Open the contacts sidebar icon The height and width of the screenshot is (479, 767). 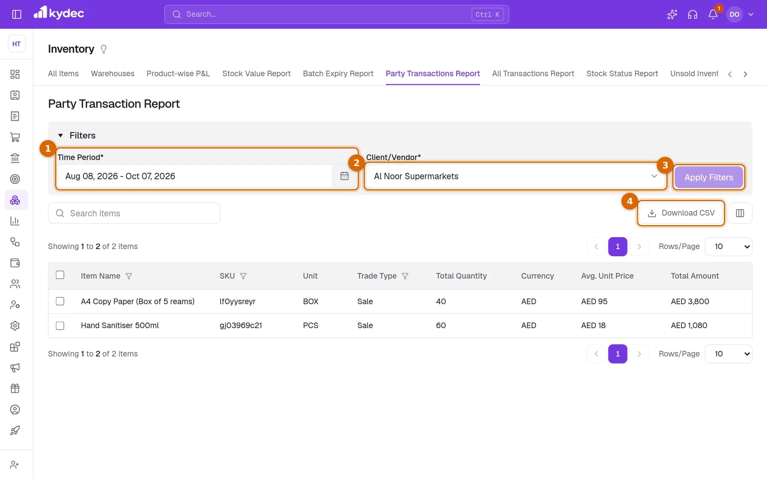15,95
